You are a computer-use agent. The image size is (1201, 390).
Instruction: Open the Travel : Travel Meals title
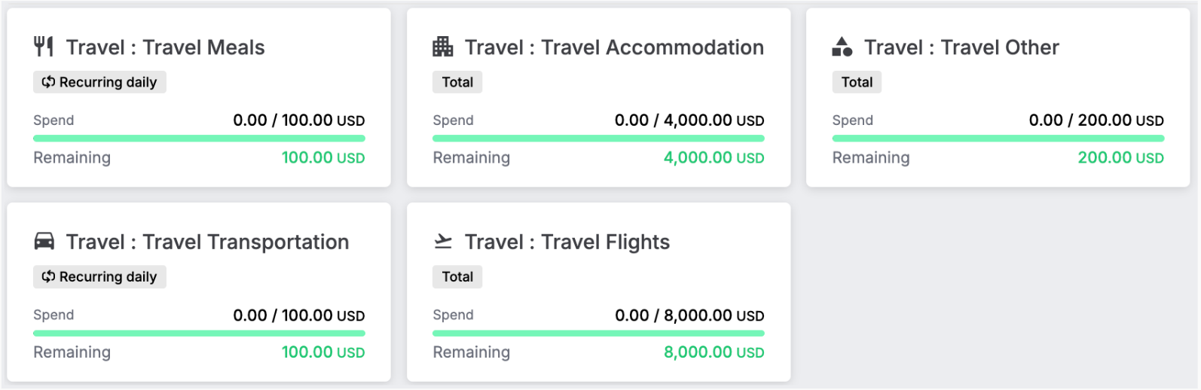[166, 47]
